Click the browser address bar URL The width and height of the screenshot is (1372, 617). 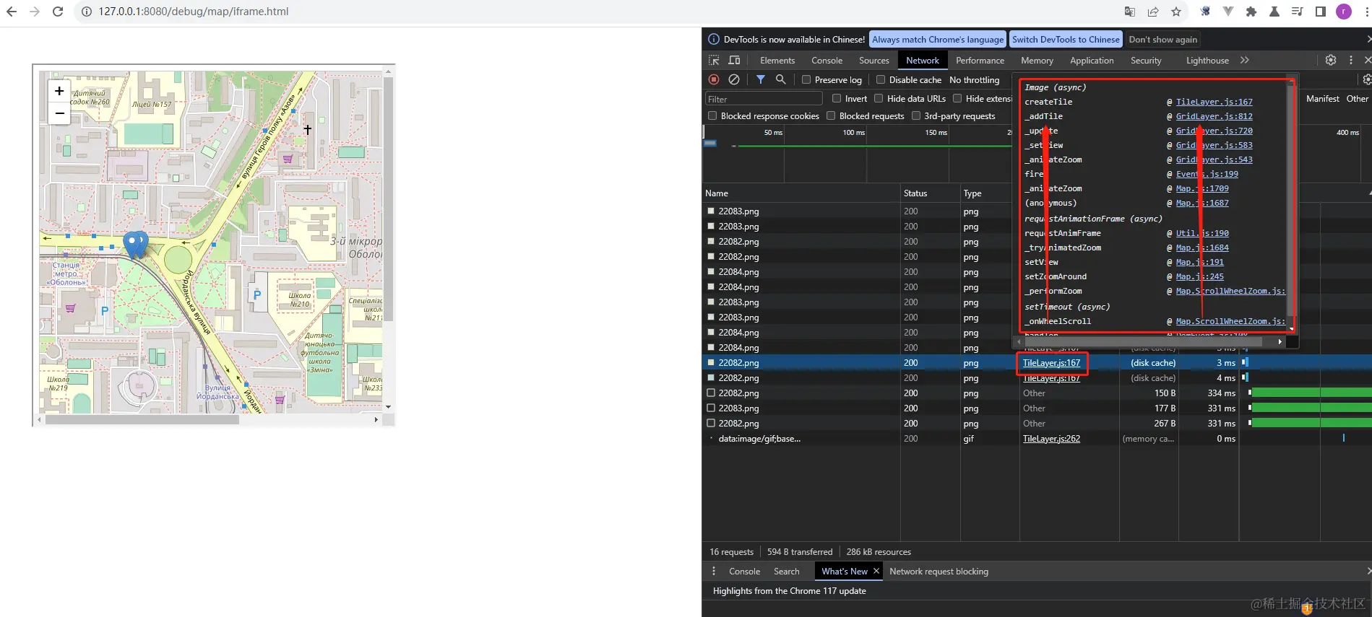(x=194, y=12)
